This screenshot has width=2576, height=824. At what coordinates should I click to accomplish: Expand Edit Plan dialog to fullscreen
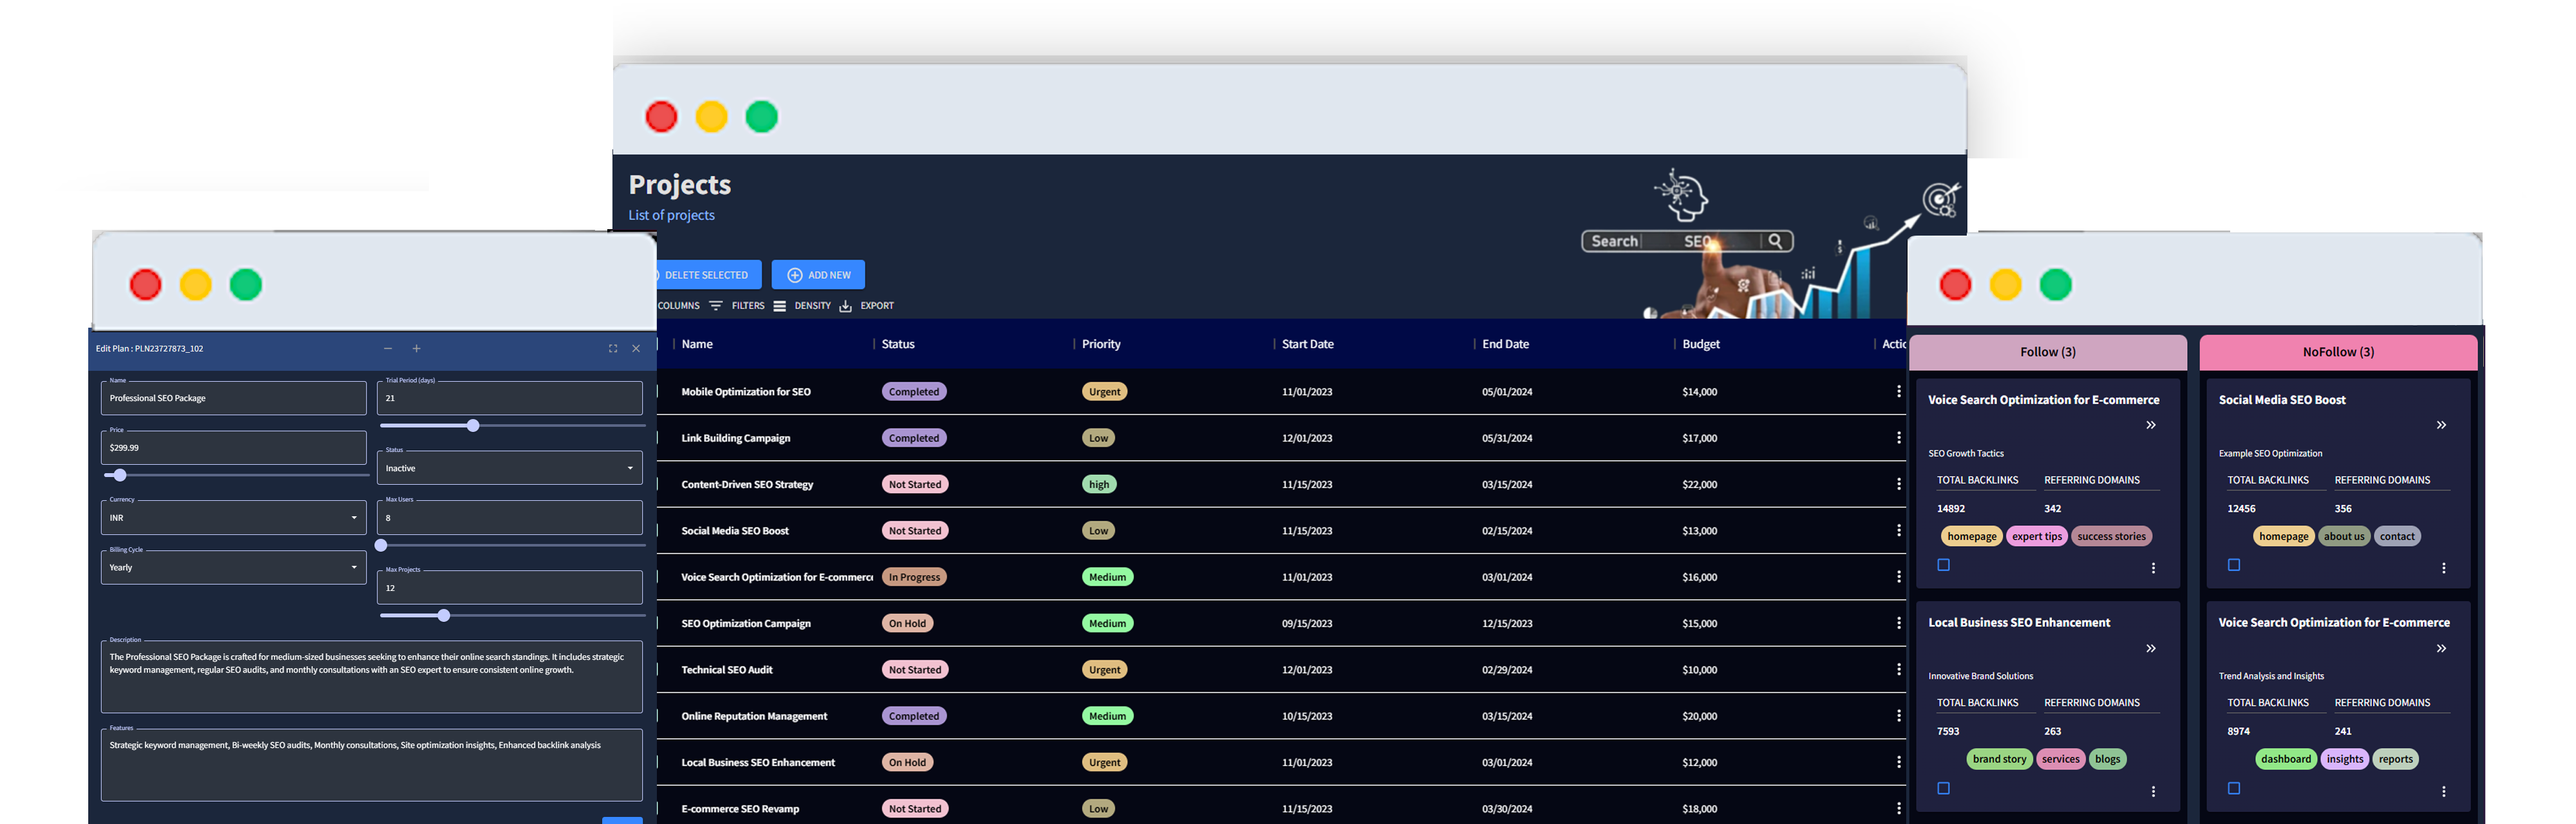click(613, 348)
